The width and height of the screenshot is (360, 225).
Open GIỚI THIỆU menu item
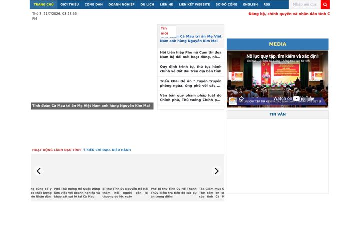click(x=70, y=4)
